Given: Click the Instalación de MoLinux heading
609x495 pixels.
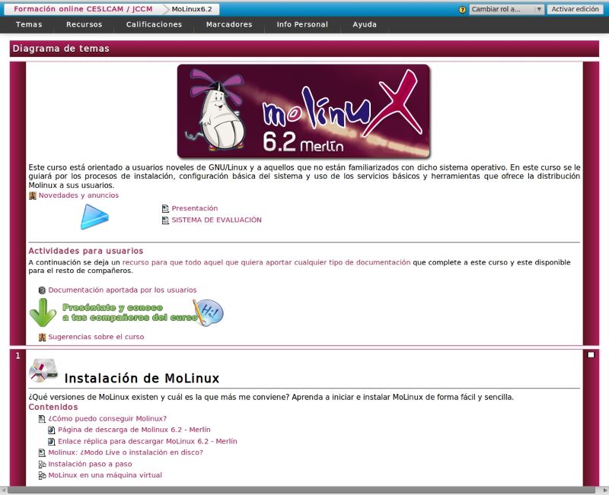Looking at the screenshot, I should click(x=142, y=378).
